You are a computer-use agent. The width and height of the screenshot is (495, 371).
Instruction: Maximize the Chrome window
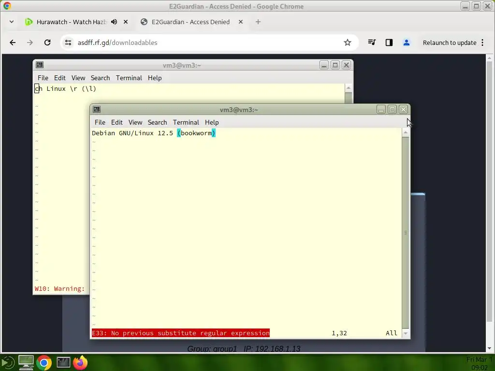pos(476,6)
